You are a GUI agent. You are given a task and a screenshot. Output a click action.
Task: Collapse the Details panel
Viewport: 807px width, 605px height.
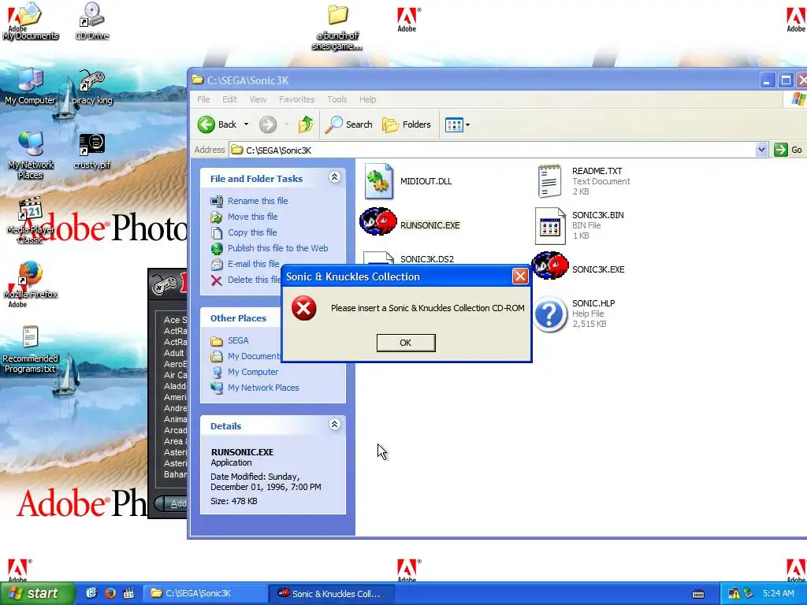[x=334, y=425]
